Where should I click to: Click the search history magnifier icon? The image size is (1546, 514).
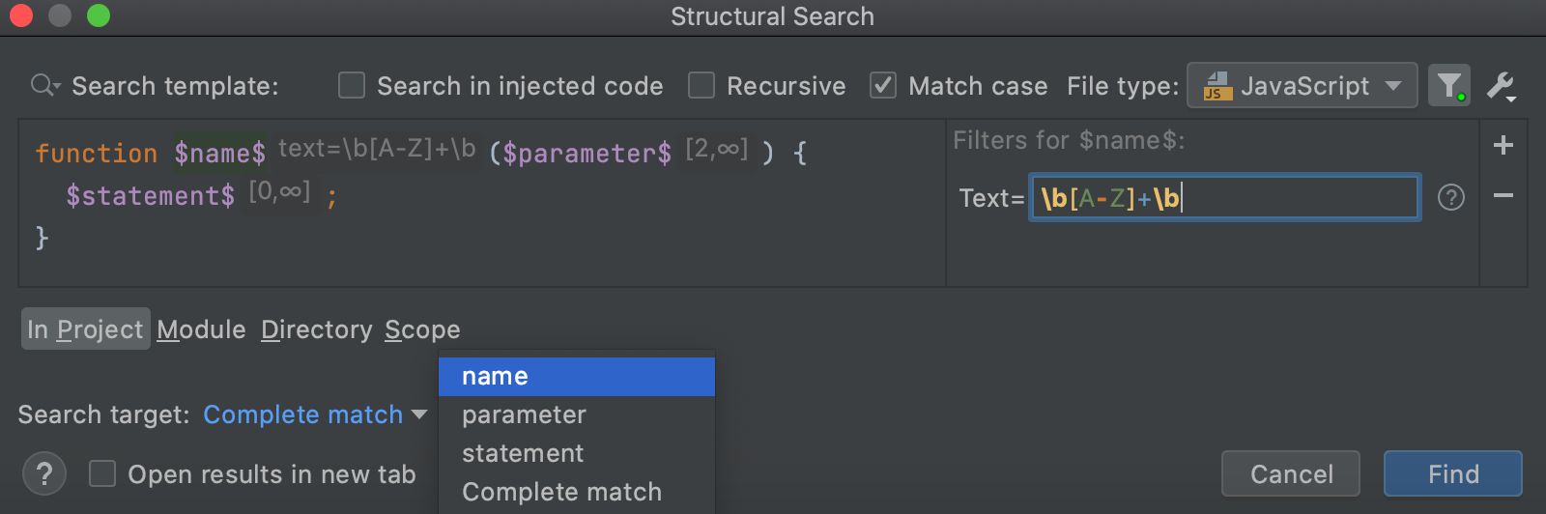tap(43, 86)
